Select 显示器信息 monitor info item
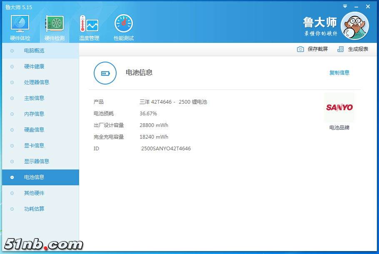 (37, 162)
